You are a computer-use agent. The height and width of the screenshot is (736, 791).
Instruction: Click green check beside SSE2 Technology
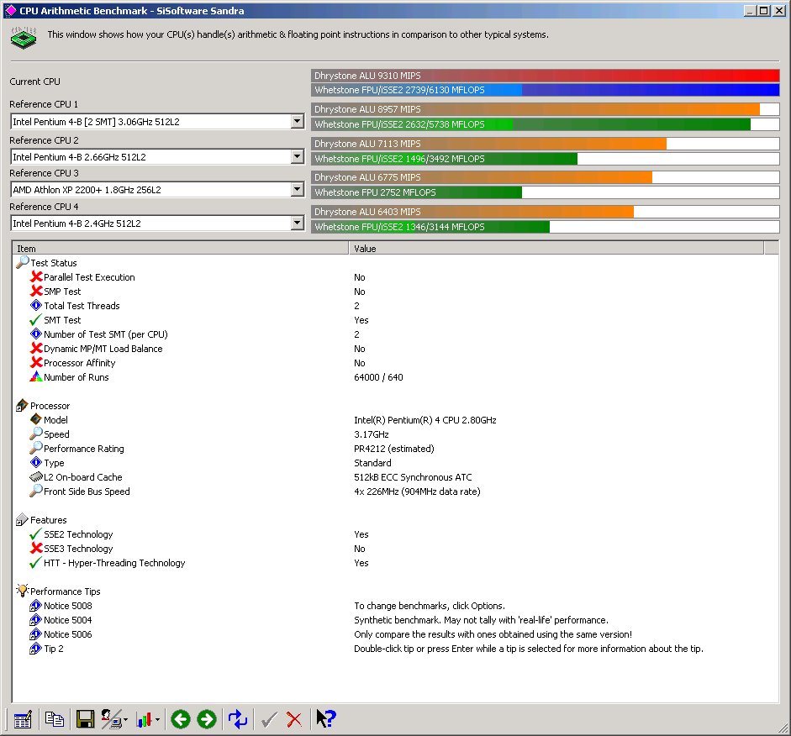coord(35,534)
